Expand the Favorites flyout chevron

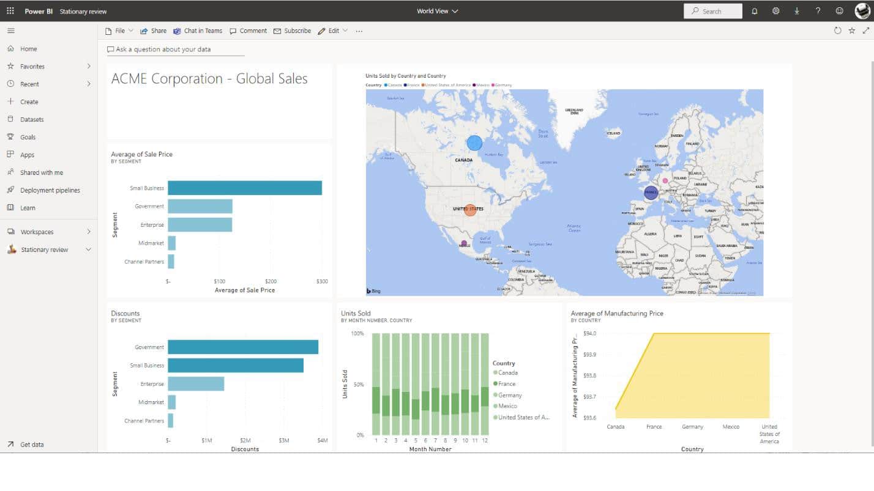(x=89, y=66)
